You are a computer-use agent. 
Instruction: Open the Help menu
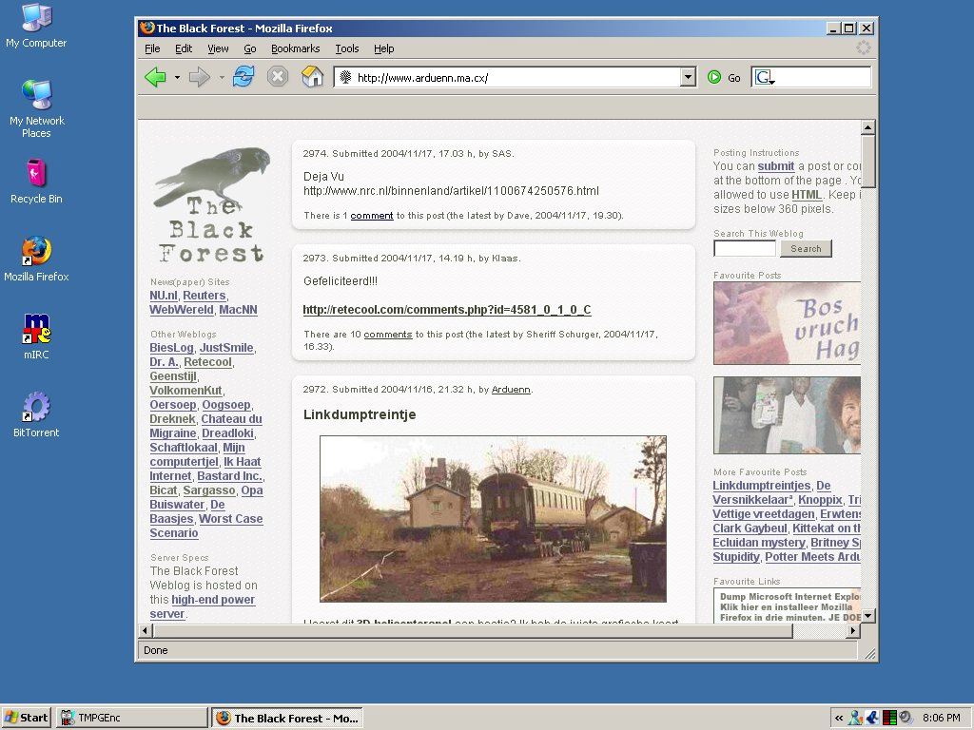click(x=384, y=48)
